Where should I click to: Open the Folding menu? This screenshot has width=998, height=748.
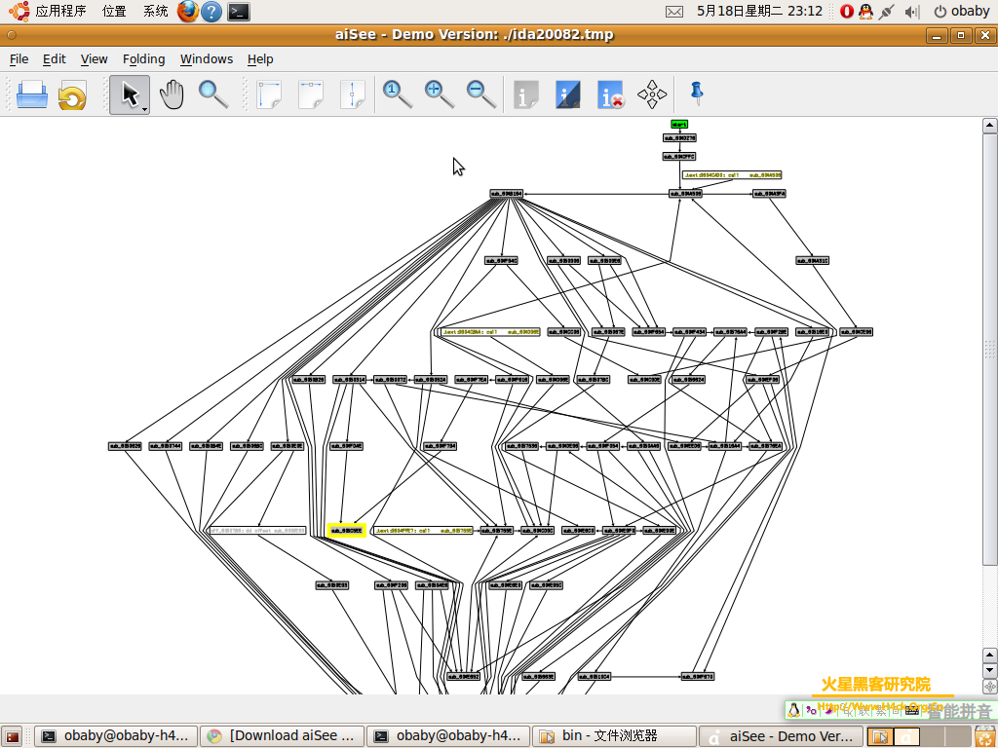[x=143, y=58]
